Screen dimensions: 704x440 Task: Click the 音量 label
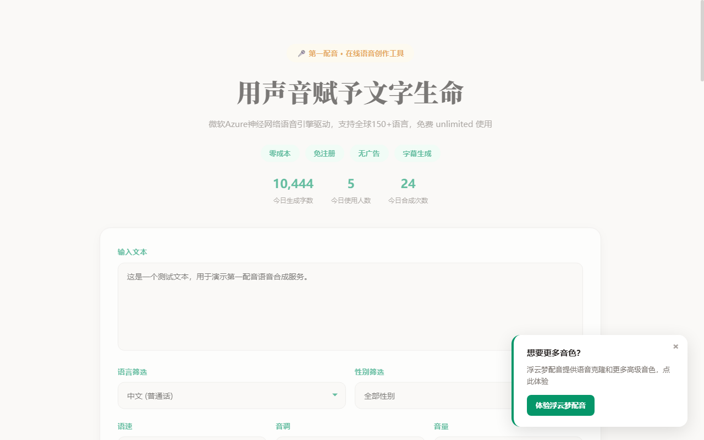pyautogui.click(x=441, y=426)
